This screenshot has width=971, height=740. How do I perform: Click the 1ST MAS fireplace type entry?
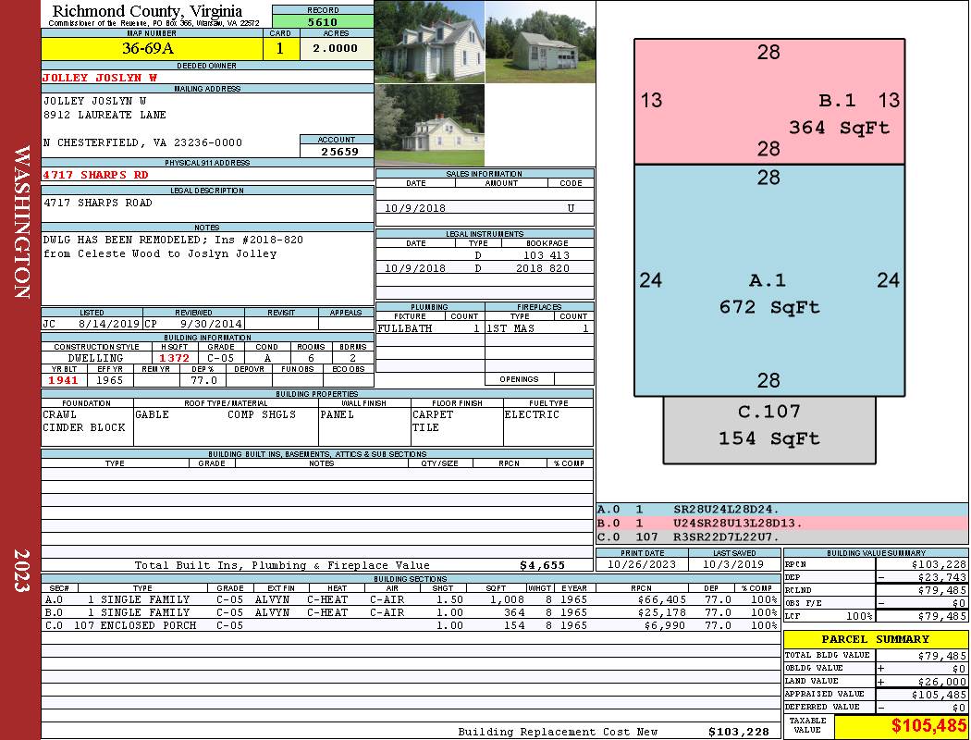(510, 328)
